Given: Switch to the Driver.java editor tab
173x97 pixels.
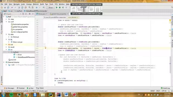Looking at the screenshot, I should coord(42,14).
